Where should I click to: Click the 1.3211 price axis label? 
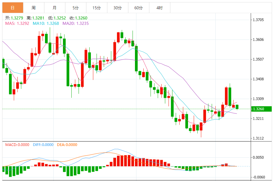click(x=258, y=118)
